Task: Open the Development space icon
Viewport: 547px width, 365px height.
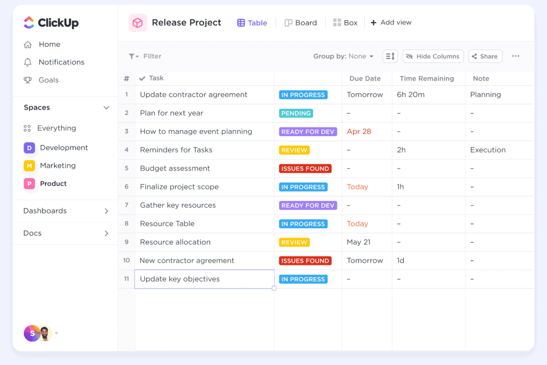Action: pos(29,148)
